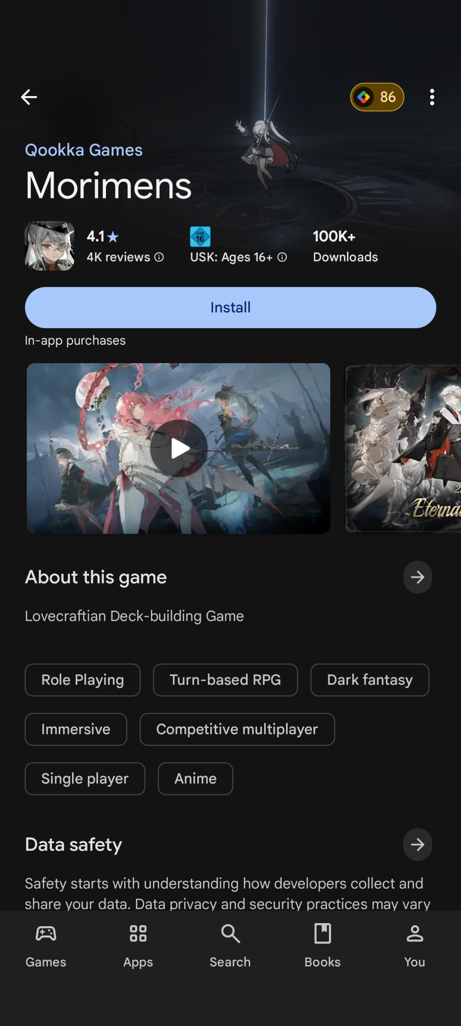This screenshot has height=1026, width=461.
Task: Open the three-dot more options menu
Action: tap(432, 97)
